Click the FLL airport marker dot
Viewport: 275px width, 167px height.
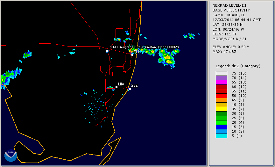point(132,55)
